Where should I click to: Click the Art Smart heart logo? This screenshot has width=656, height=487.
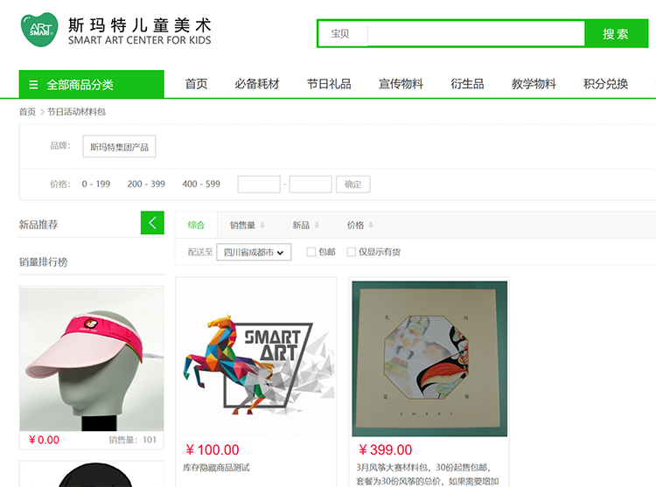(x=39, y=30)
